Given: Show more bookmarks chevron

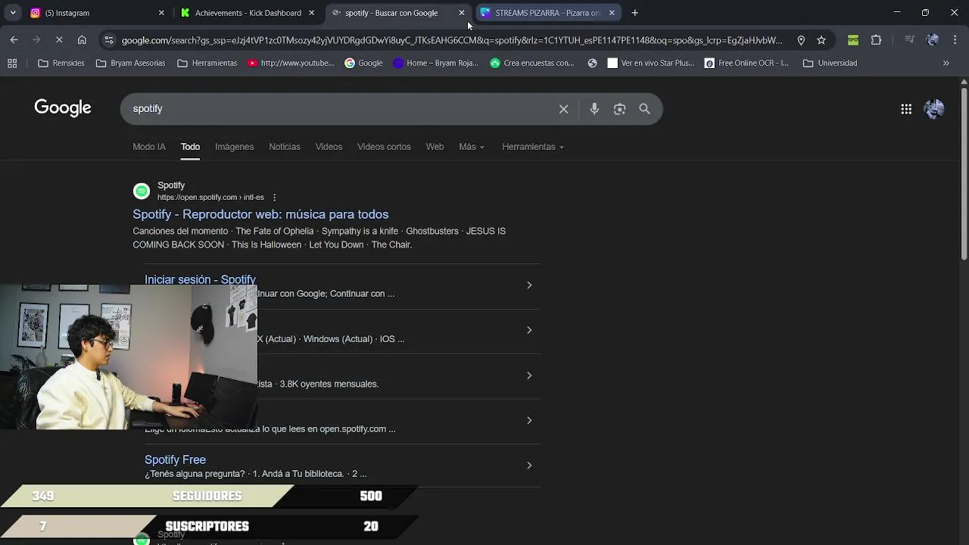Looking at the screenshot, I should (946, 63).
